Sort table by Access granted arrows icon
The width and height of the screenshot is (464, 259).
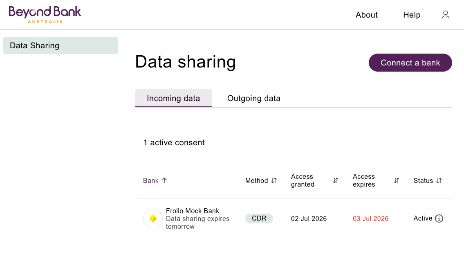(x=335, y=180)
